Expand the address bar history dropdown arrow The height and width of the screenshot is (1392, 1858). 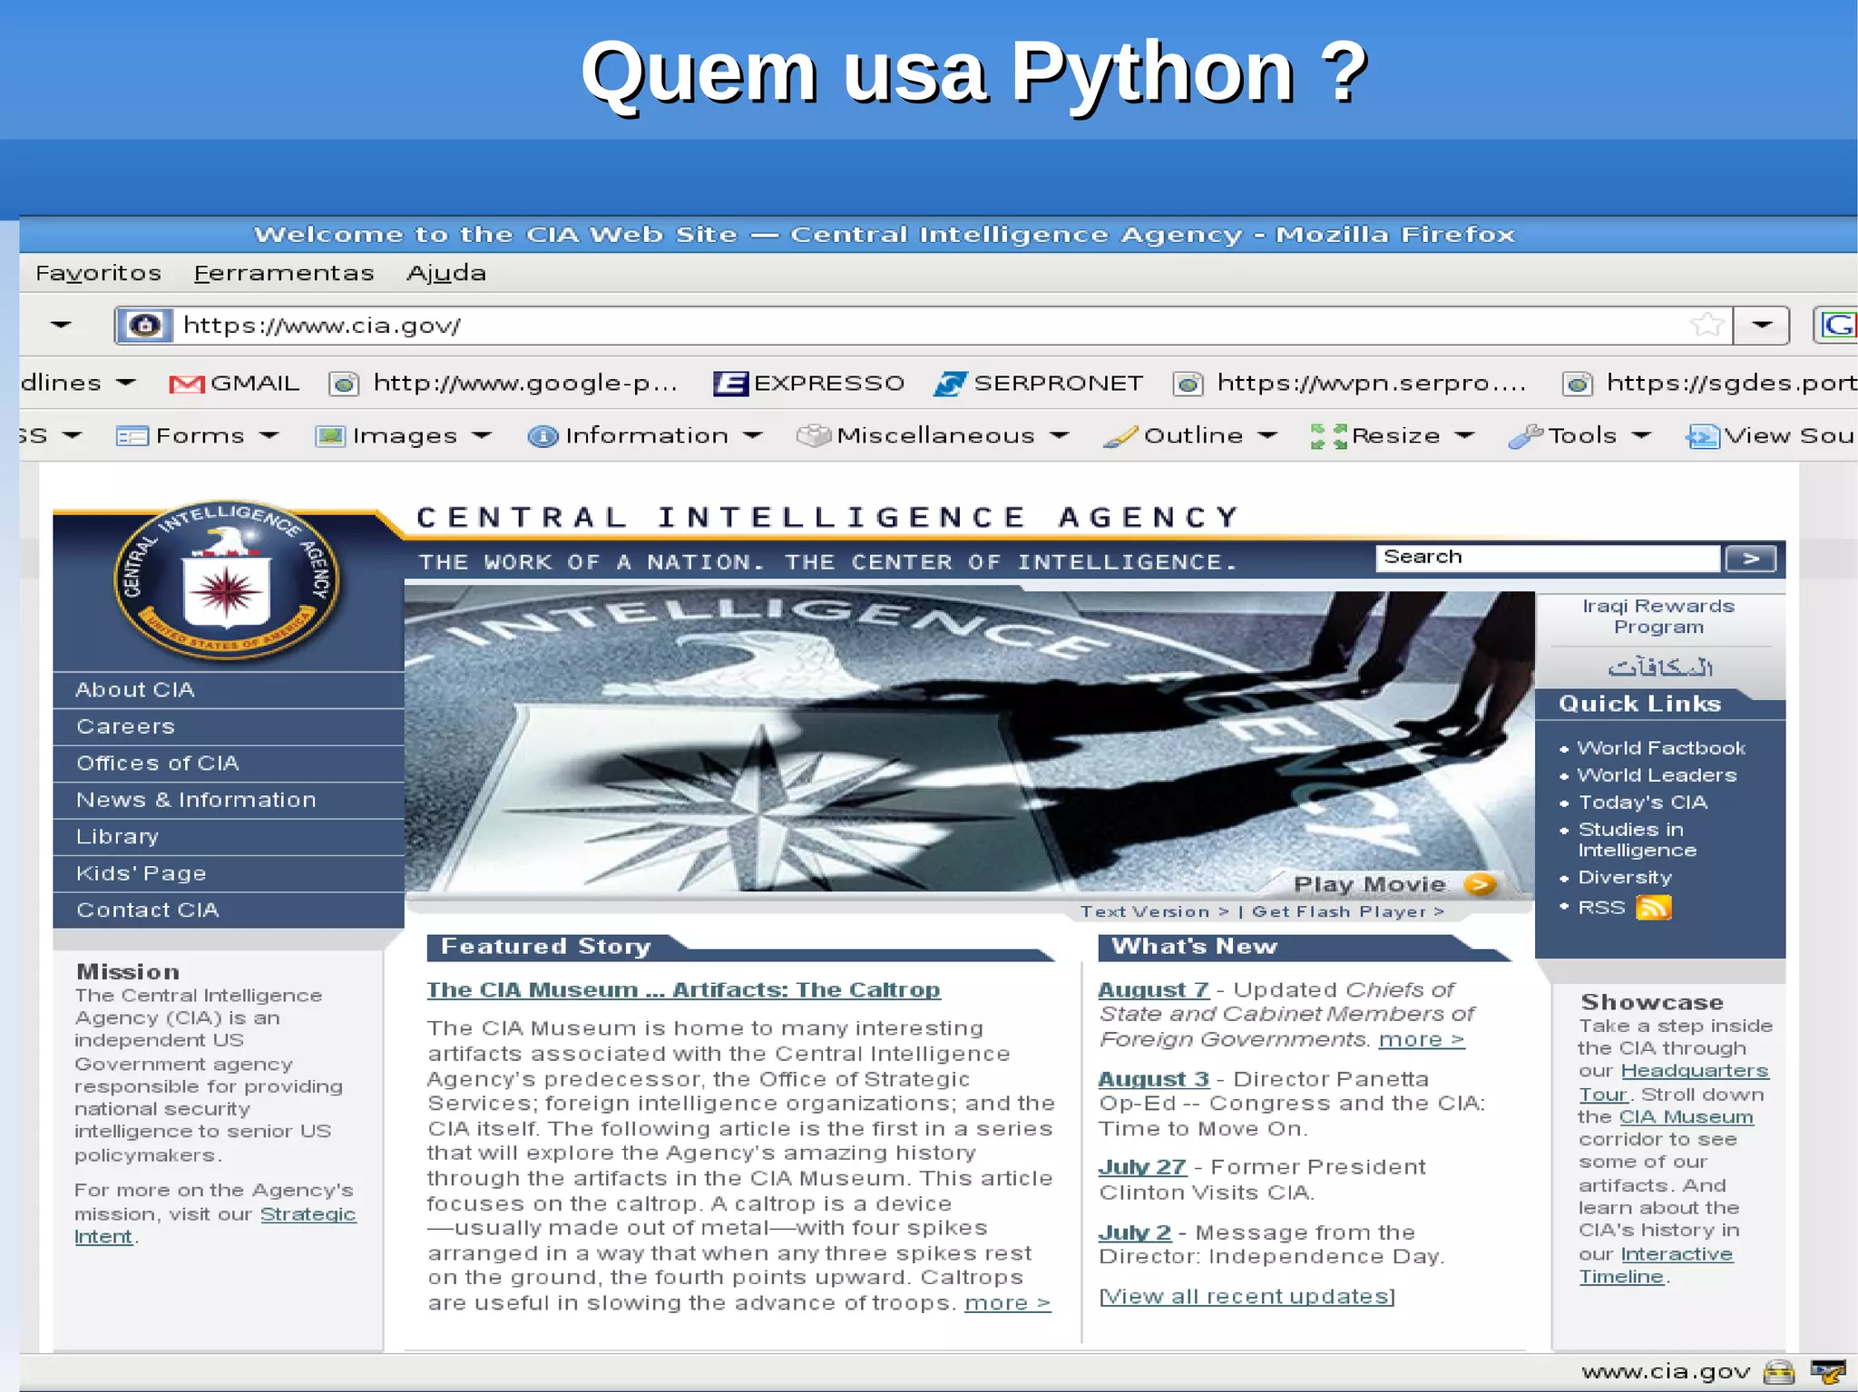(x=1762, y=326)
